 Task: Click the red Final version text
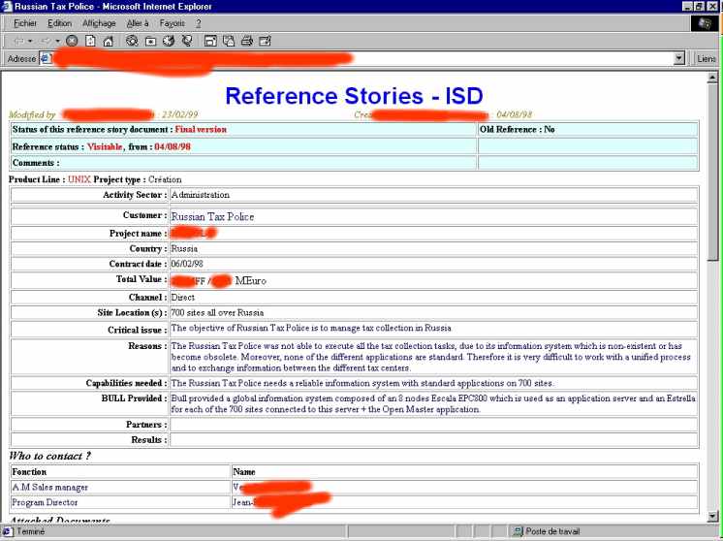coord(201,130)
